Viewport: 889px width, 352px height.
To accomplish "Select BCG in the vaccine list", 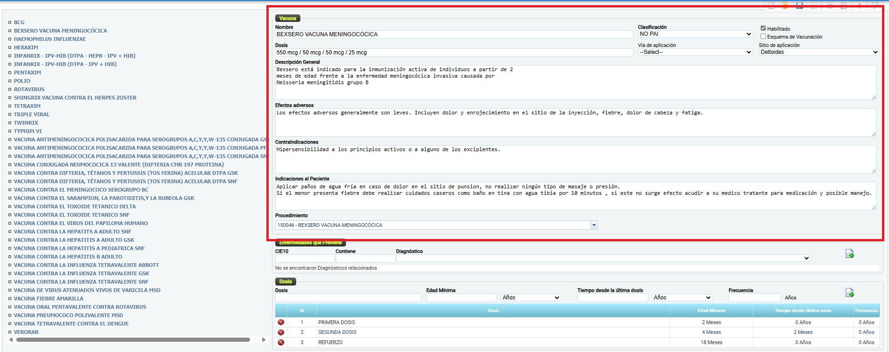I will point(19,22).
